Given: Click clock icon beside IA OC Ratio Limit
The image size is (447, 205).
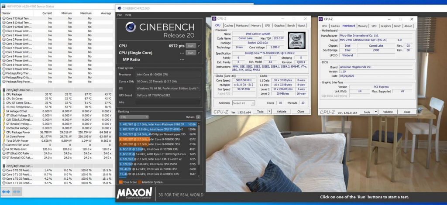Looking at the screenshot, I should coord(3,149).
